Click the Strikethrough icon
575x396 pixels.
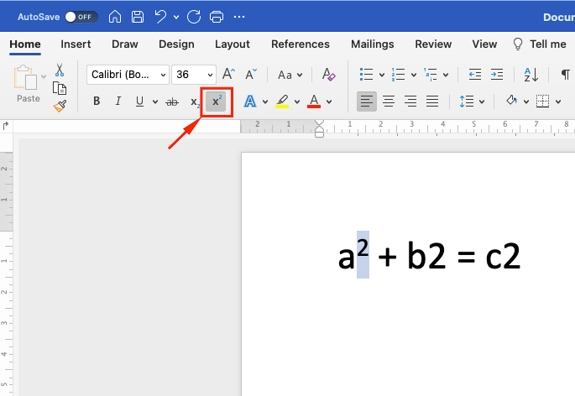(172, 102)
